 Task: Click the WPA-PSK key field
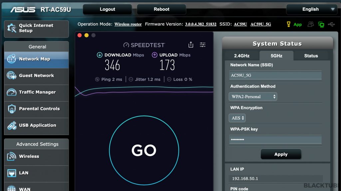click(275, 140)
